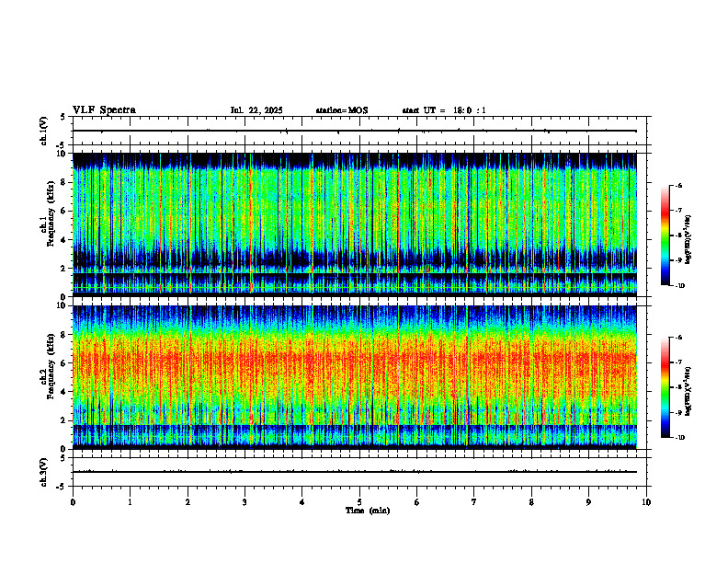
Task: Click inside the ch.1 spectrogram panel
Action: pyautogui.click(x=355, y=224)
